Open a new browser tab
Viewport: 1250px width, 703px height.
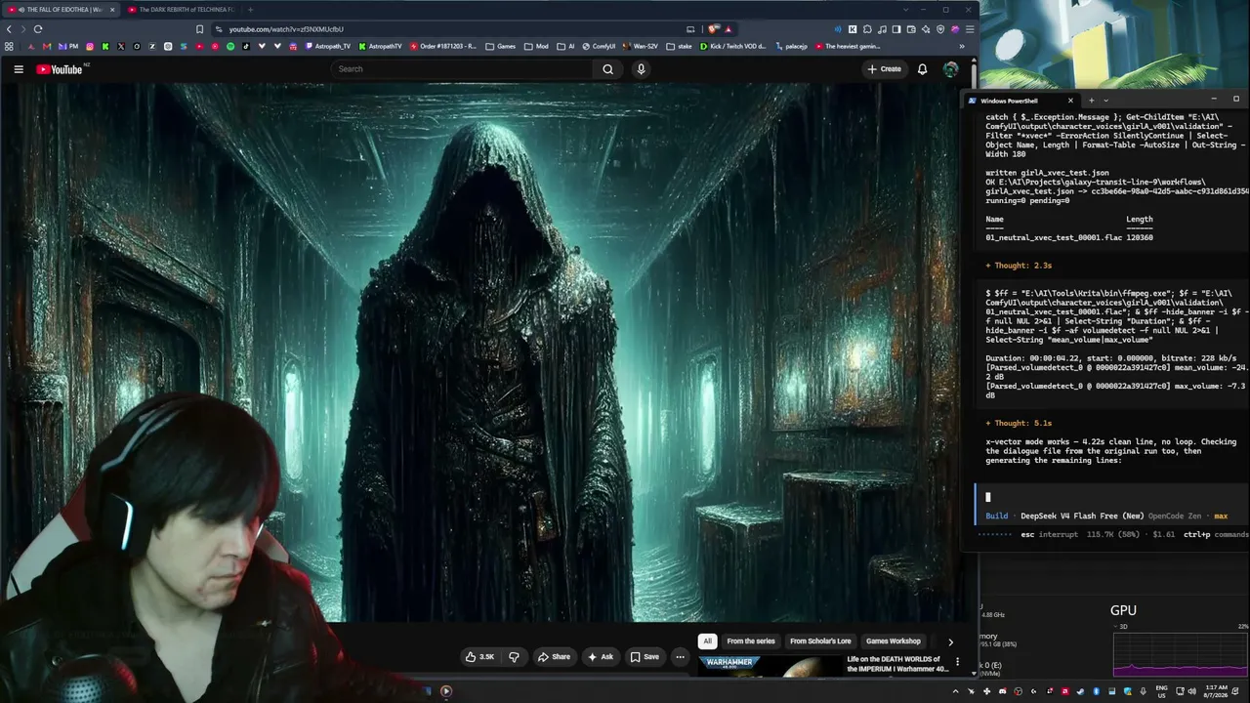click(x=250, y=10)
